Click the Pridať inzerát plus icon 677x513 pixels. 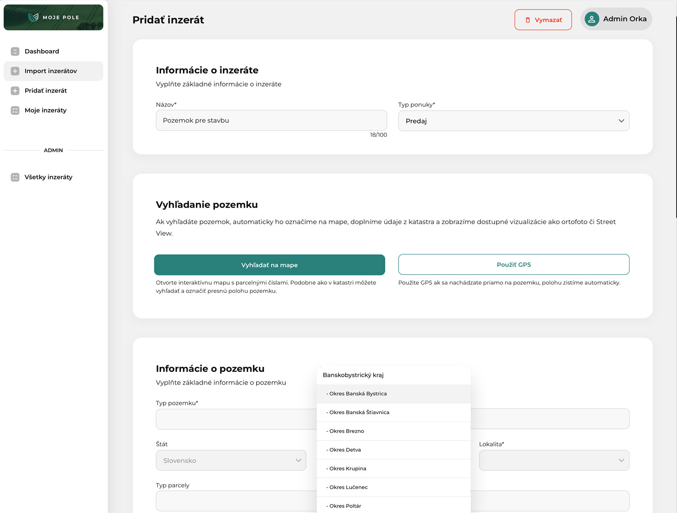(x=15, y=91)
